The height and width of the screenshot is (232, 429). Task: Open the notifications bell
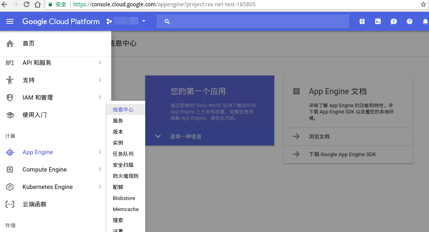point(425,21)
